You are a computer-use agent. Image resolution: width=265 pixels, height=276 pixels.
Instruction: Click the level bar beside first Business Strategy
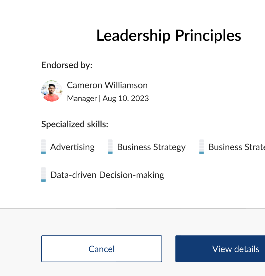point(110,147)
